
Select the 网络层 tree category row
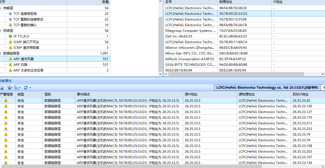[55, 30]
